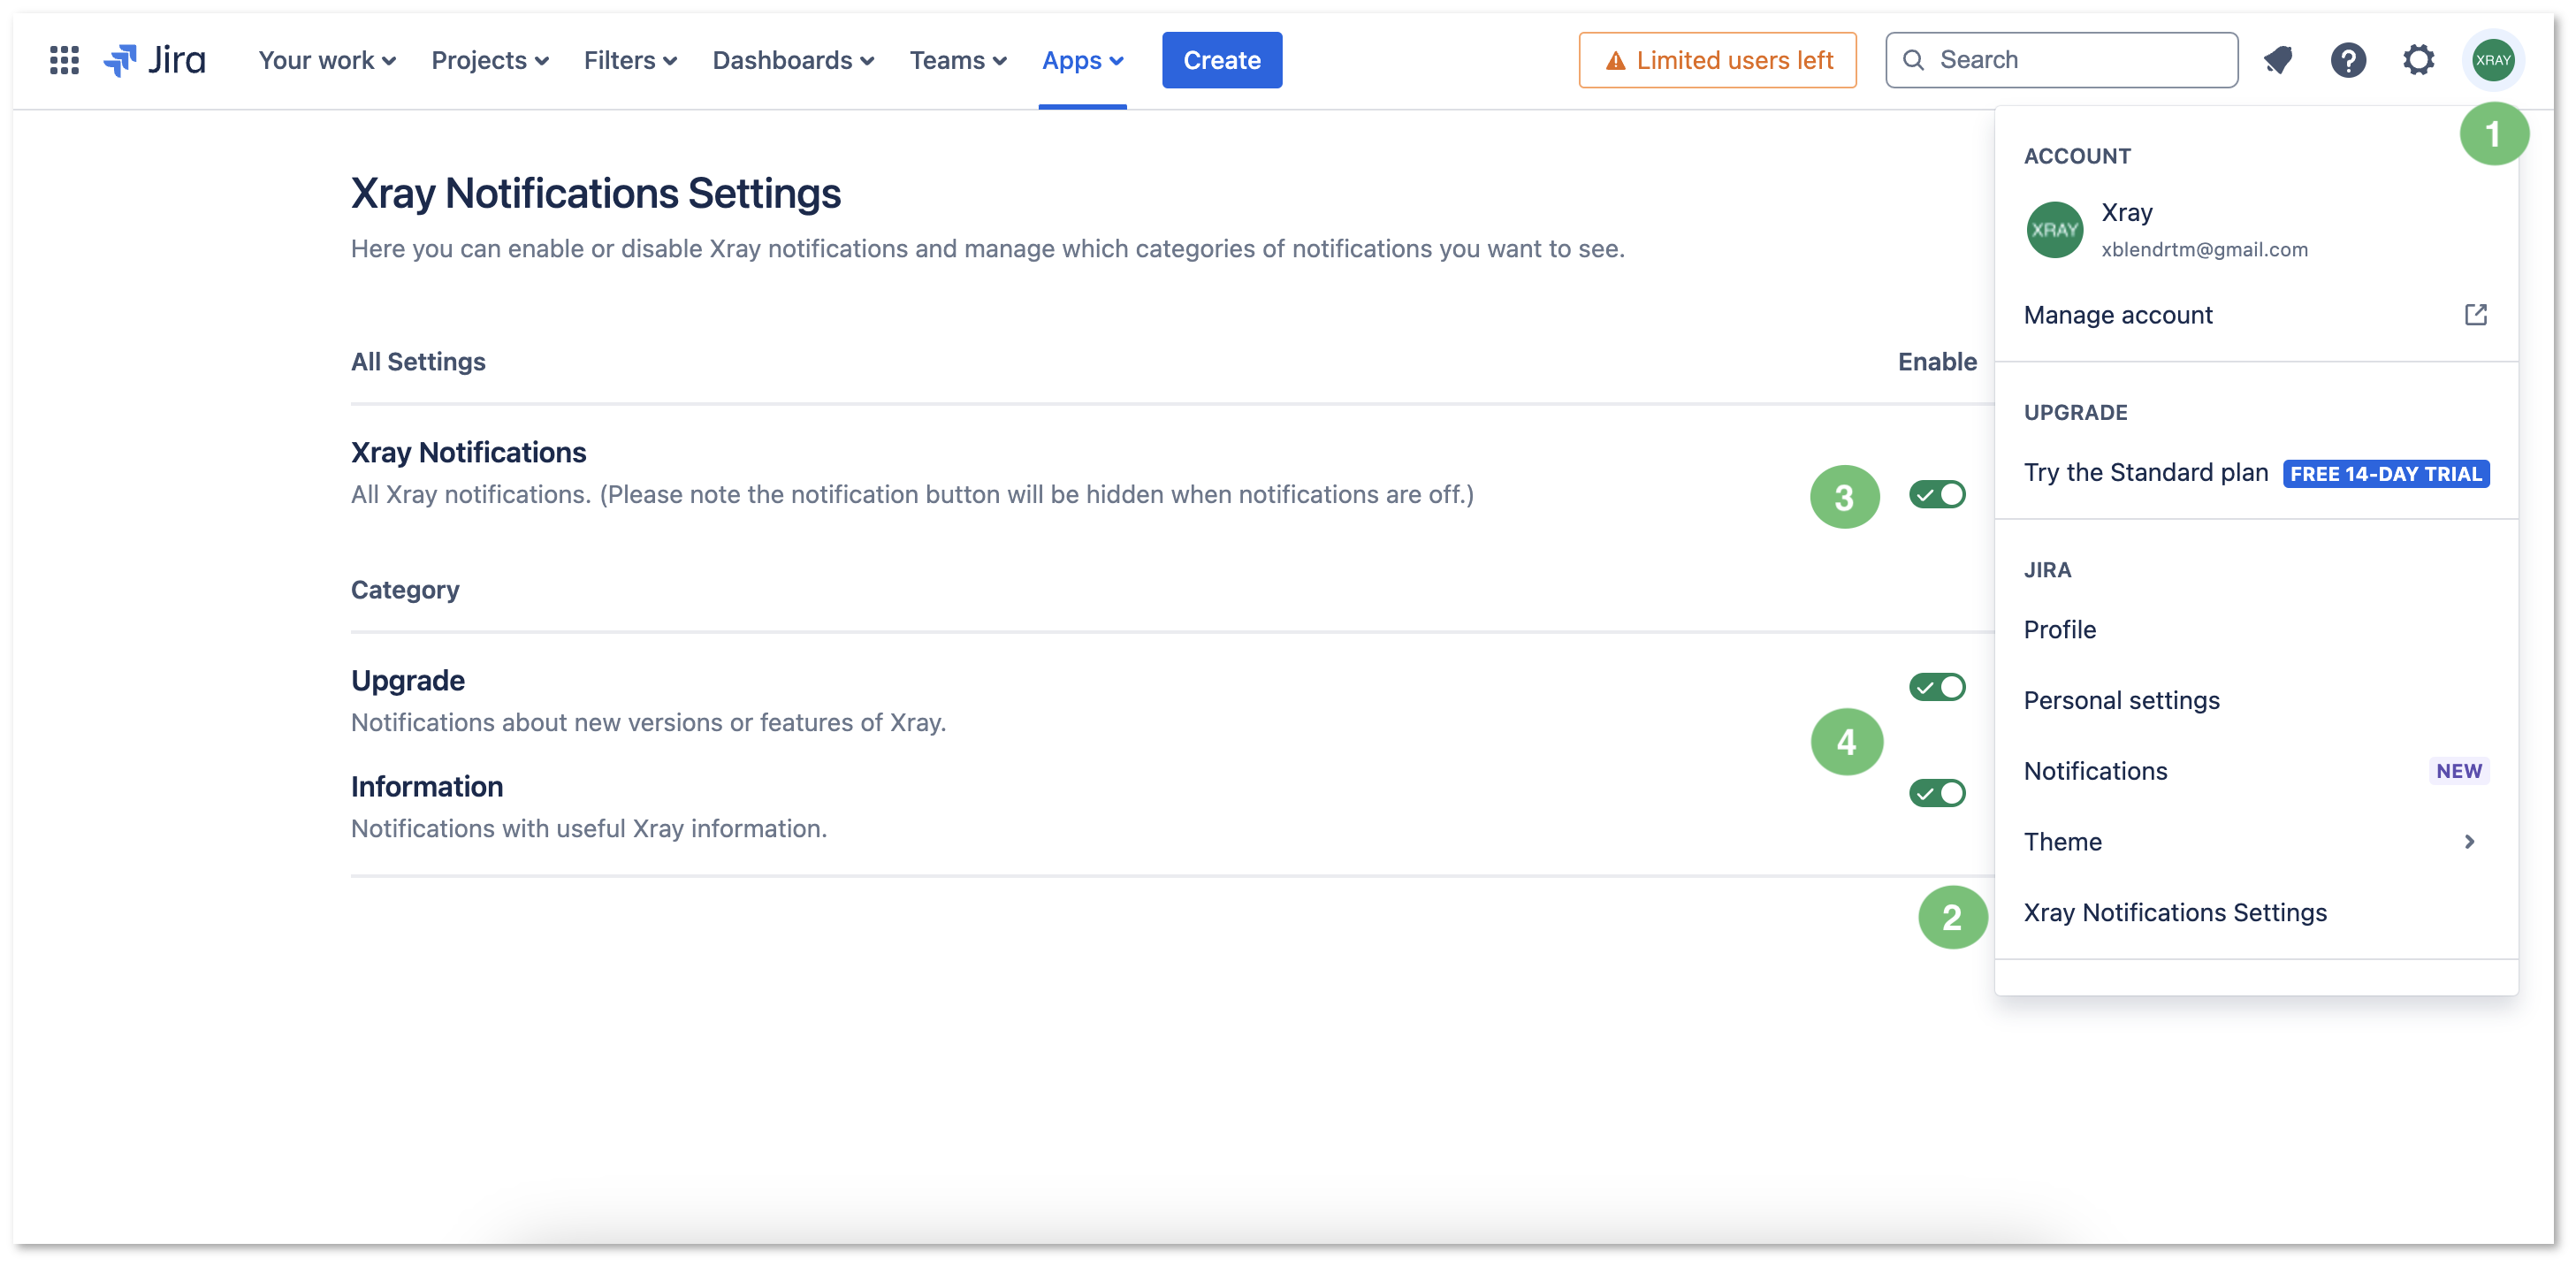Expand the Your work dropdown
Image resolution: width=2576 pixels, height=1266 pixels.
point(327,60)
